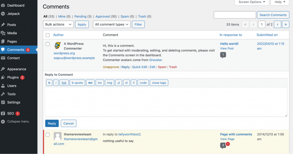Expand the Screen Options panel
The height and width of the screenshot is (154, 293).
[x=250, y=2]
